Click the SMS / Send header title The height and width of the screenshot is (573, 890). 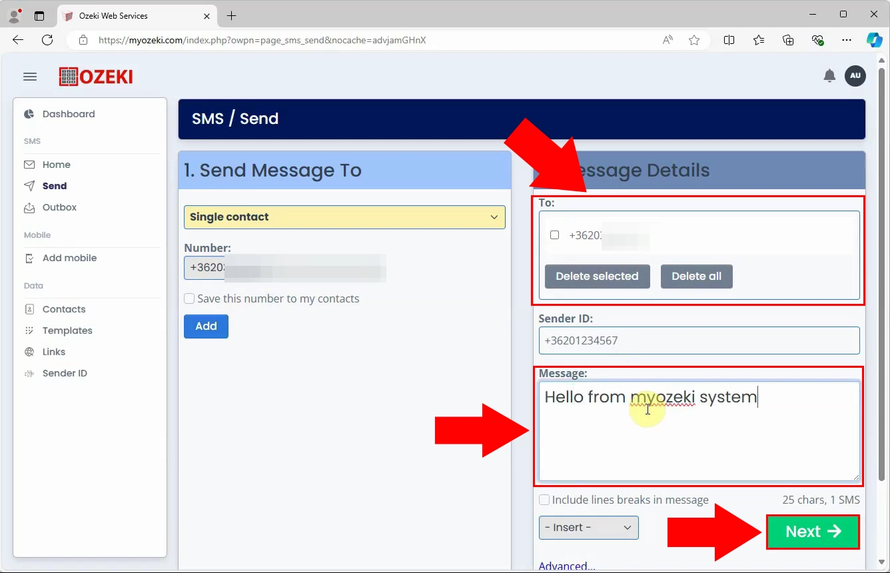click(x=235, y=119)
